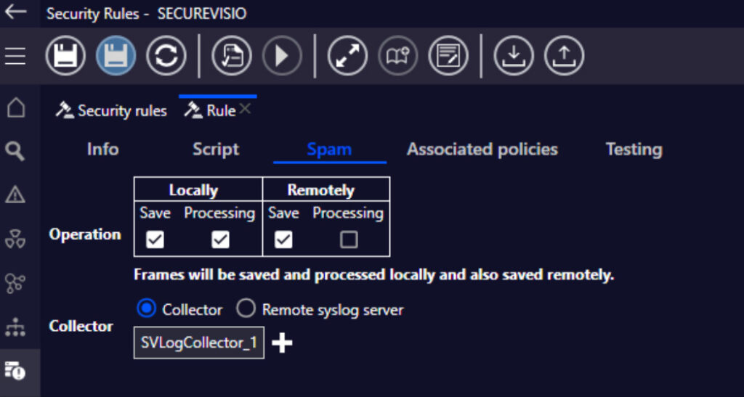Click the Download import icon
The height and width of the screenshot is (397, 744).
point(514,56)
